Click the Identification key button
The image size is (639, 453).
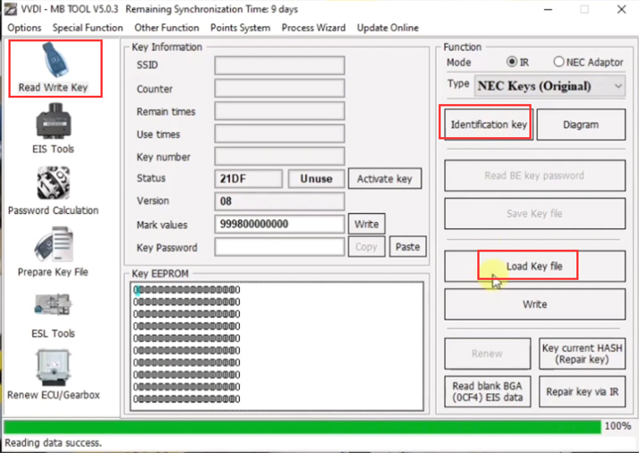489,124
